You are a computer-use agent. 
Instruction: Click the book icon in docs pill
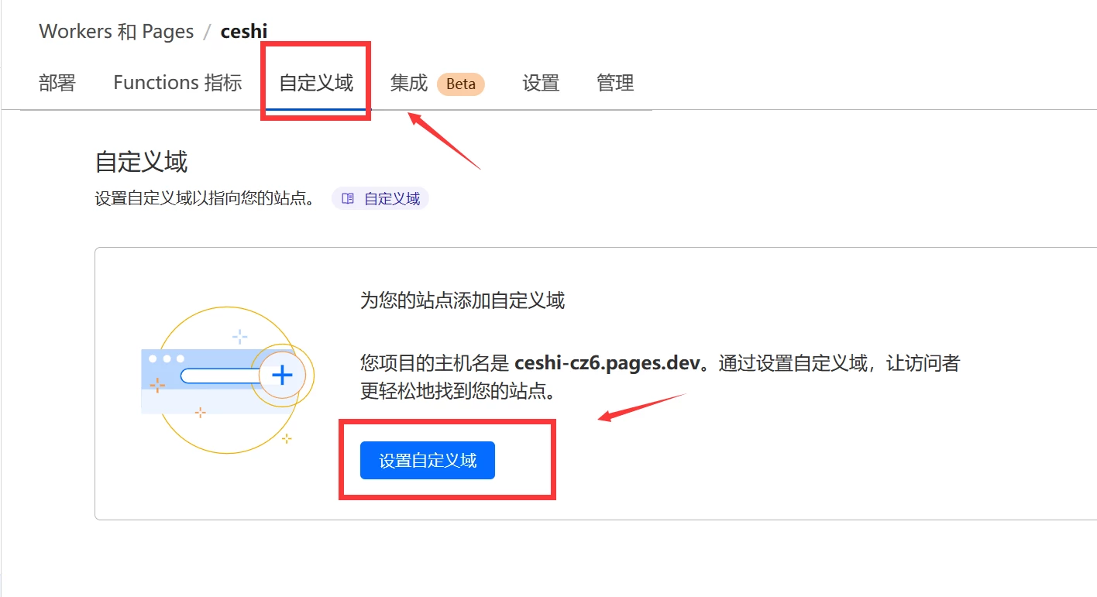coord(348,199)
